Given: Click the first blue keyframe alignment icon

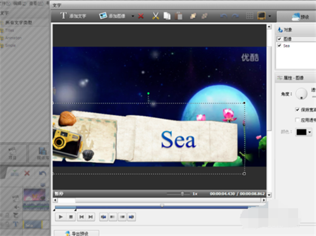Looking at the screenshot, I should [x=104, y=216].
